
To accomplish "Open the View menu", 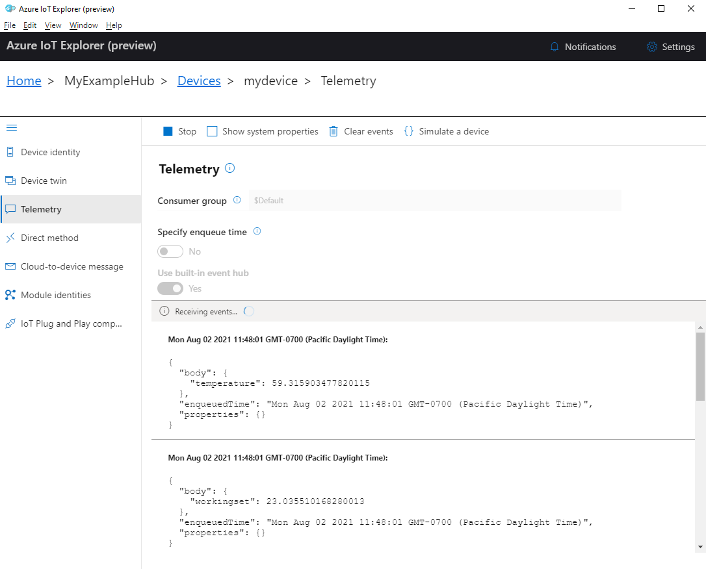I will click(53, 25).
